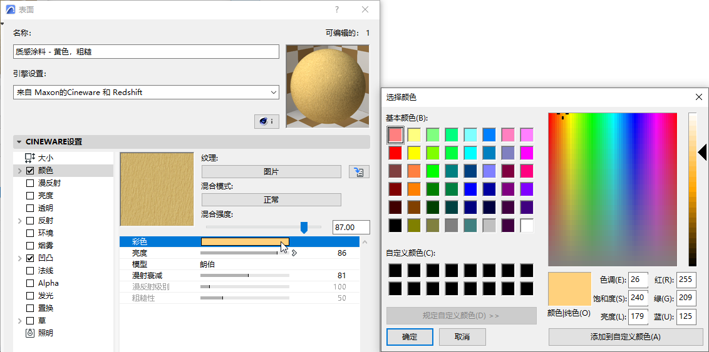Click 确定 in the color dialog
The image size is (709, 352).
point(410,336)
